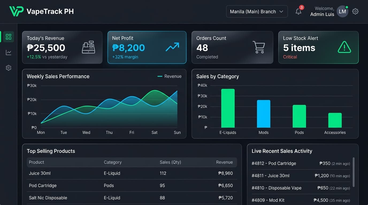Screen dimensions: 368x205
Task: Select the Juice 30ml product row
Action: (x=132, y=173)
